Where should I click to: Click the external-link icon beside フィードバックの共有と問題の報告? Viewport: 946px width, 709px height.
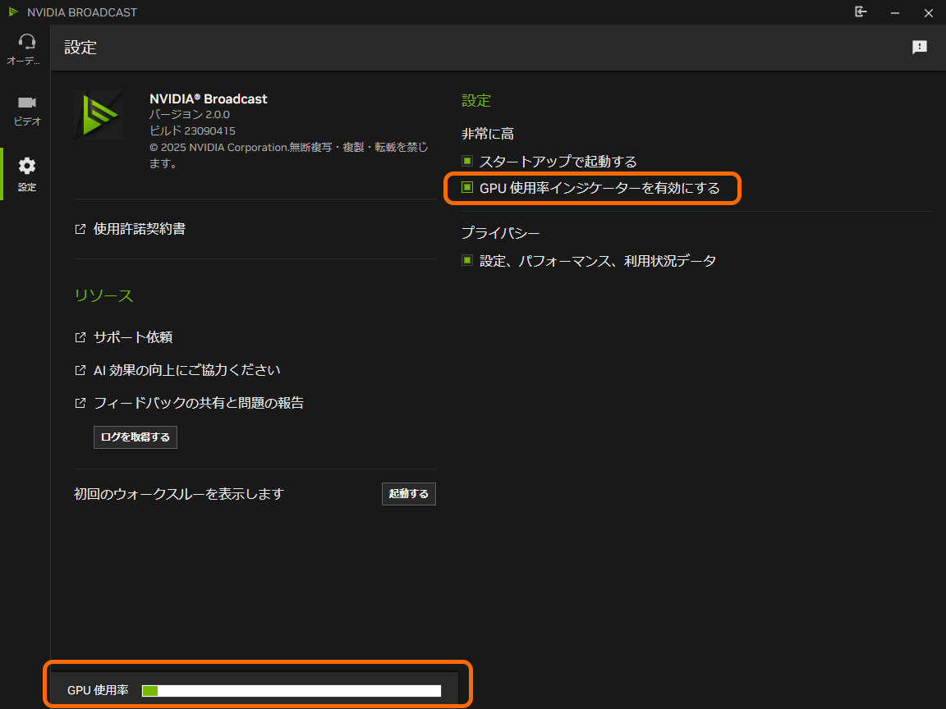click(80, 402)
